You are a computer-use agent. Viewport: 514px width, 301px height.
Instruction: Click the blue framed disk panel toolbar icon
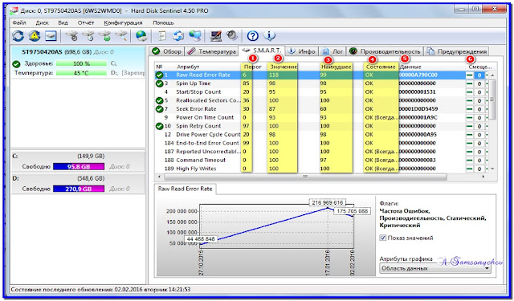coord(51,35)
